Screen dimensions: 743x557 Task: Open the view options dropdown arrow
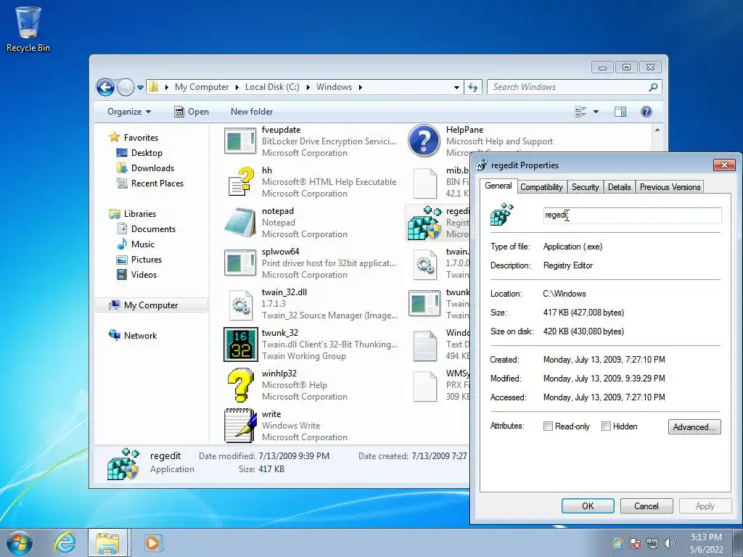click(596, 112)
